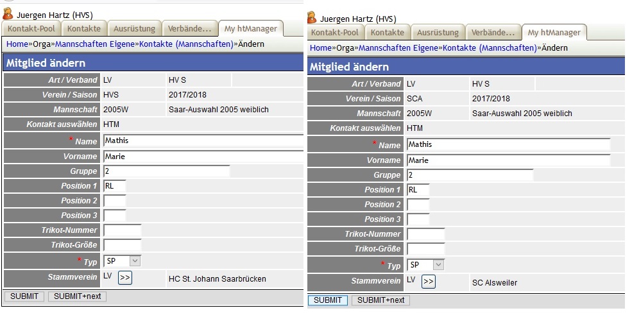
Task: Click the Kontakte (Mannschaften) breadcrumb in the left panel
Action: [186, 44]
